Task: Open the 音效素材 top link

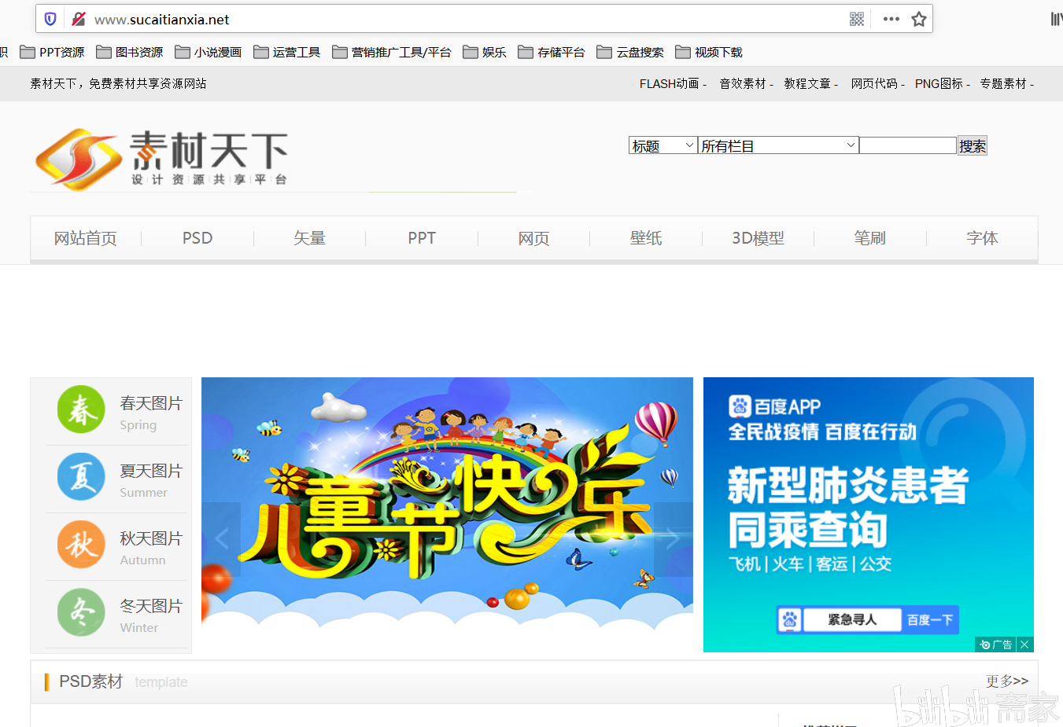Action: coord(742,83)
